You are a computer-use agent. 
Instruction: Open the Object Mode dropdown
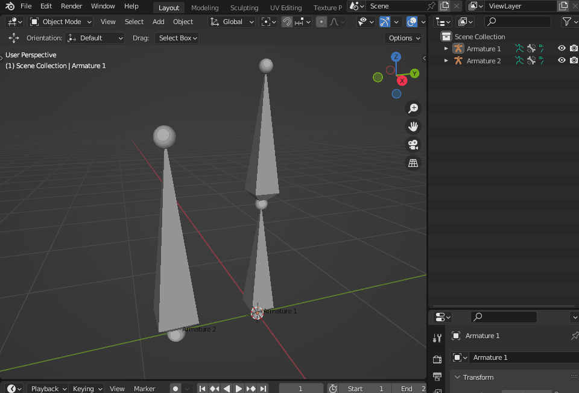click(x=60, y=21)
